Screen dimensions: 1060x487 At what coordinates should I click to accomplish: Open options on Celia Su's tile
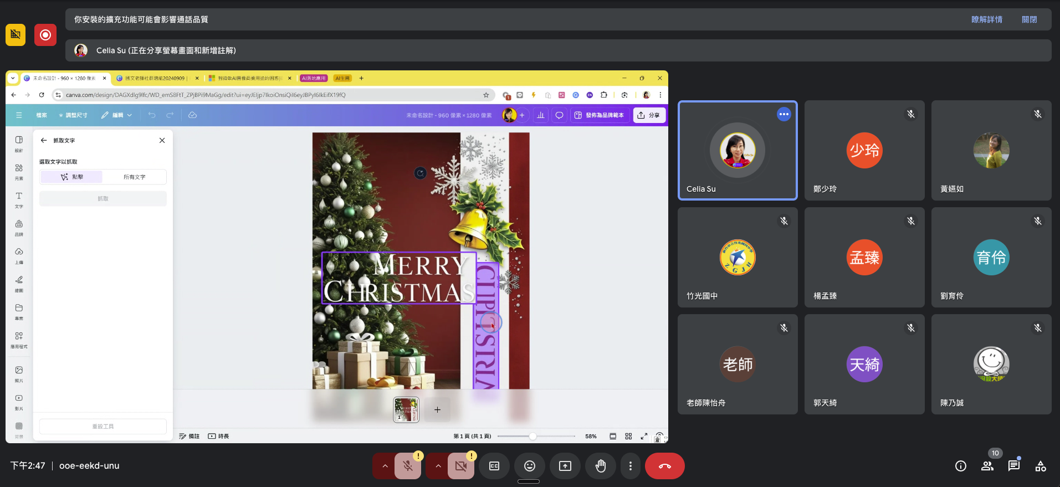tap(784, 114)
